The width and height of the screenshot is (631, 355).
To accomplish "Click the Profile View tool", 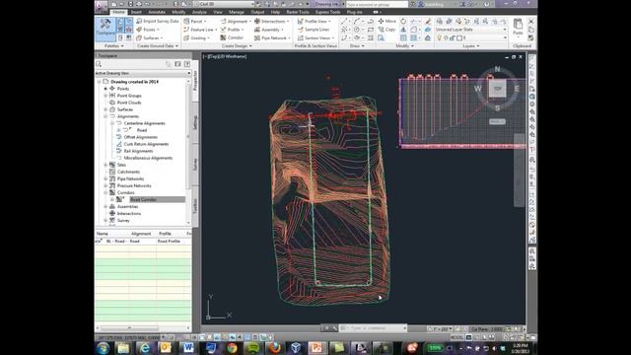I will (x=314, y=21).
